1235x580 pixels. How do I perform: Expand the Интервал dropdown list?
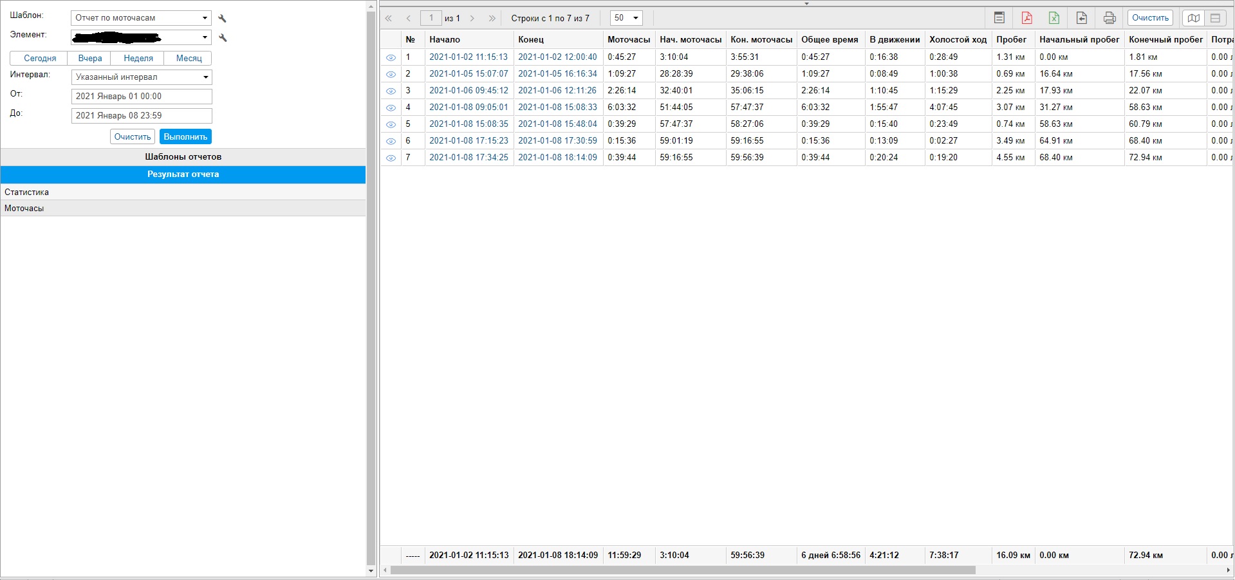click(141, 77)
